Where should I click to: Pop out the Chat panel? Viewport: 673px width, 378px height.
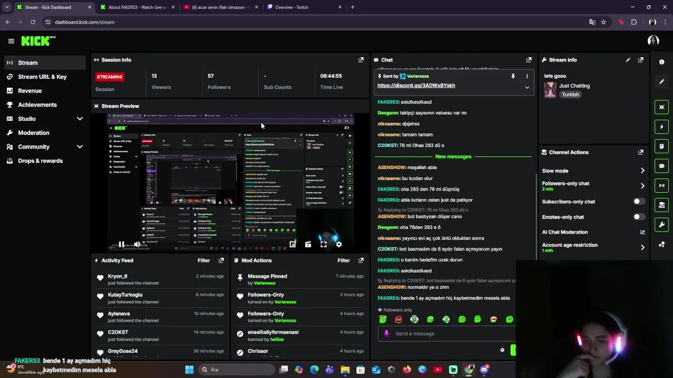(529, 60)
